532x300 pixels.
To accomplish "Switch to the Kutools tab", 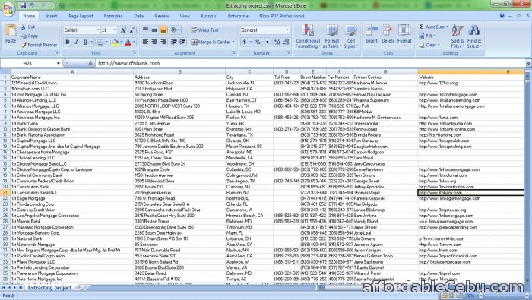I will click(x=208, y=16).
